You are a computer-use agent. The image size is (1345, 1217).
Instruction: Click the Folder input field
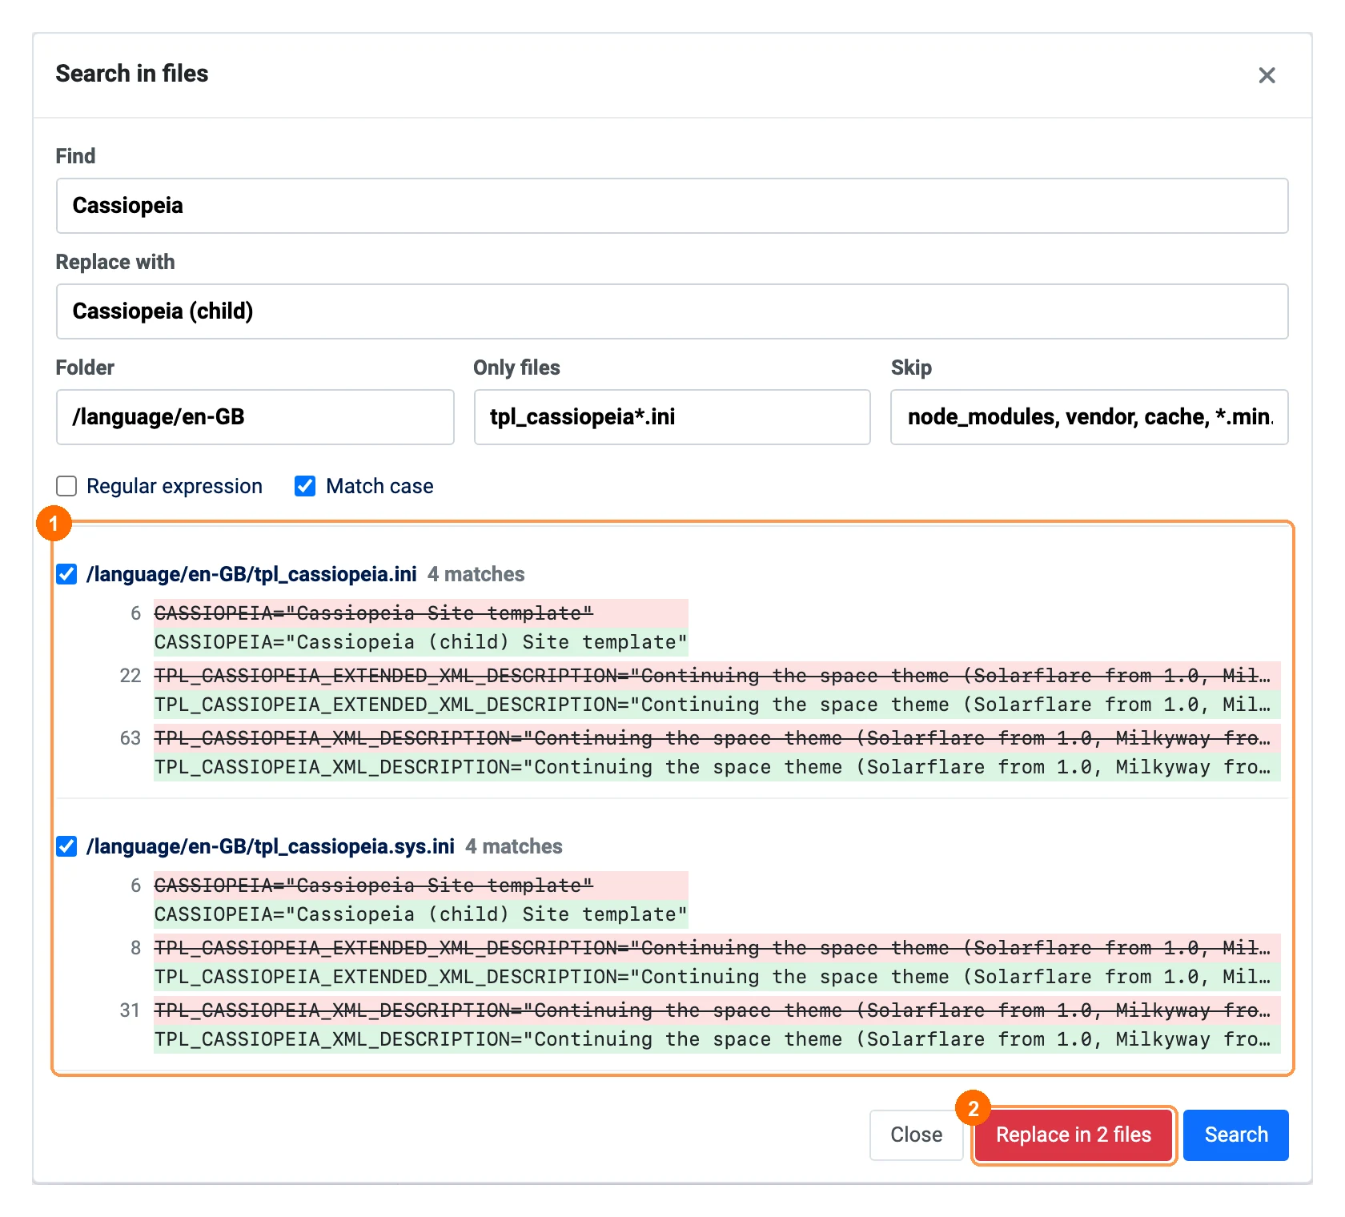[255, 417]
